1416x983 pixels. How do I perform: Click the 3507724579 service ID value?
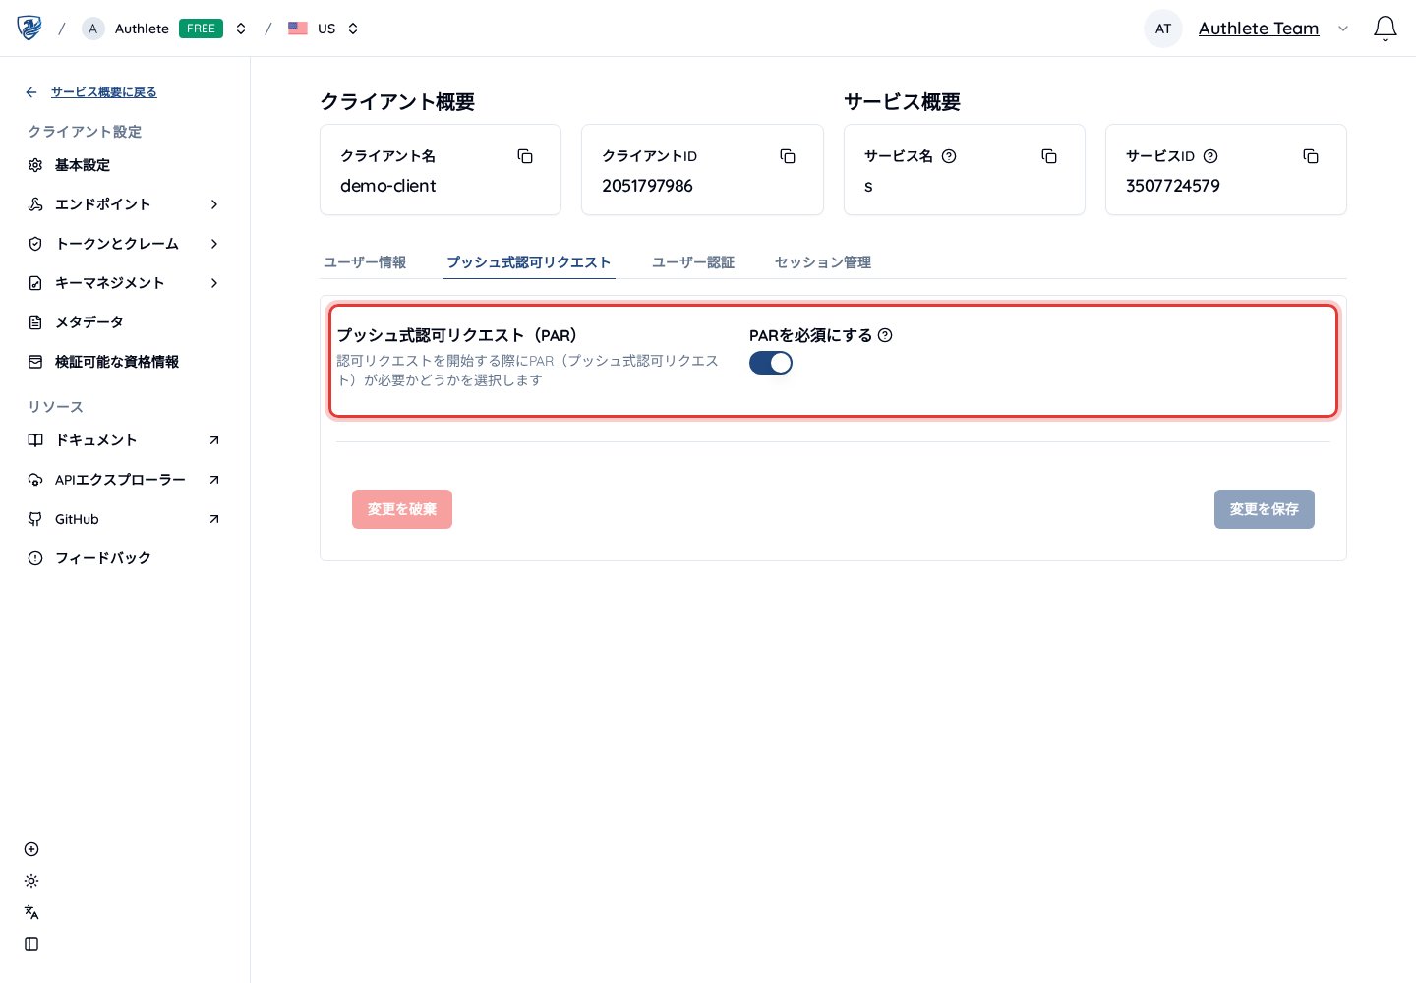(1172, 186)
